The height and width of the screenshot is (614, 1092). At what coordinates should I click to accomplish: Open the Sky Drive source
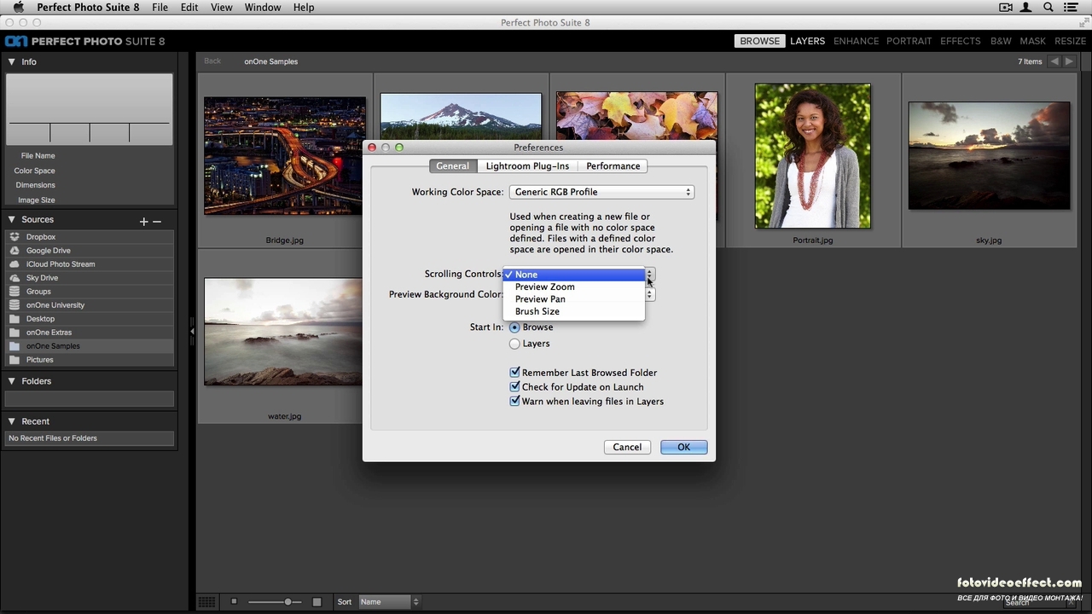tap(89, 278)
